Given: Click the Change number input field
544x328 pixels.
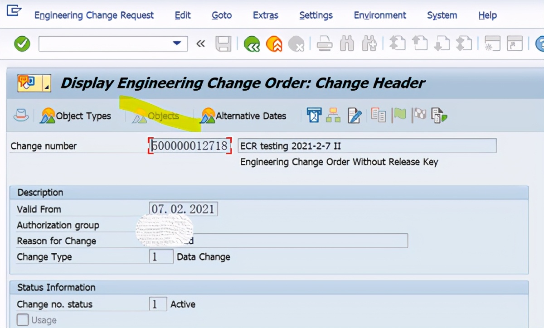Looking at the screenshot, I should 189,146.
